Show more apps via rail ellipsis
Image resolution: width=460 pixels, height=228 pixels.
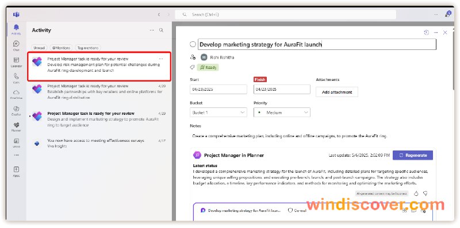16,155
